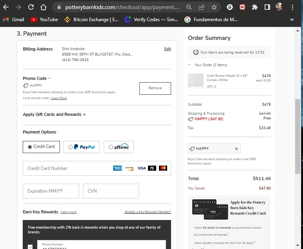
Task: Go back to the previous page
Action: pyautogui.click(x=6, y=7)
